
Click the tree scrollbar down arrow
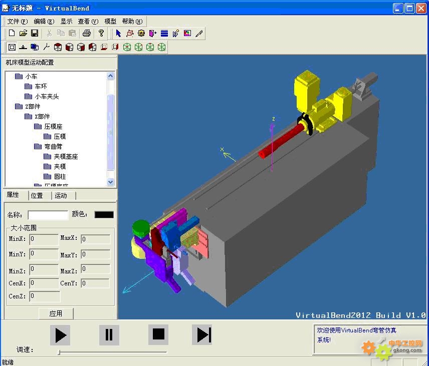click(x=111, y=182)
